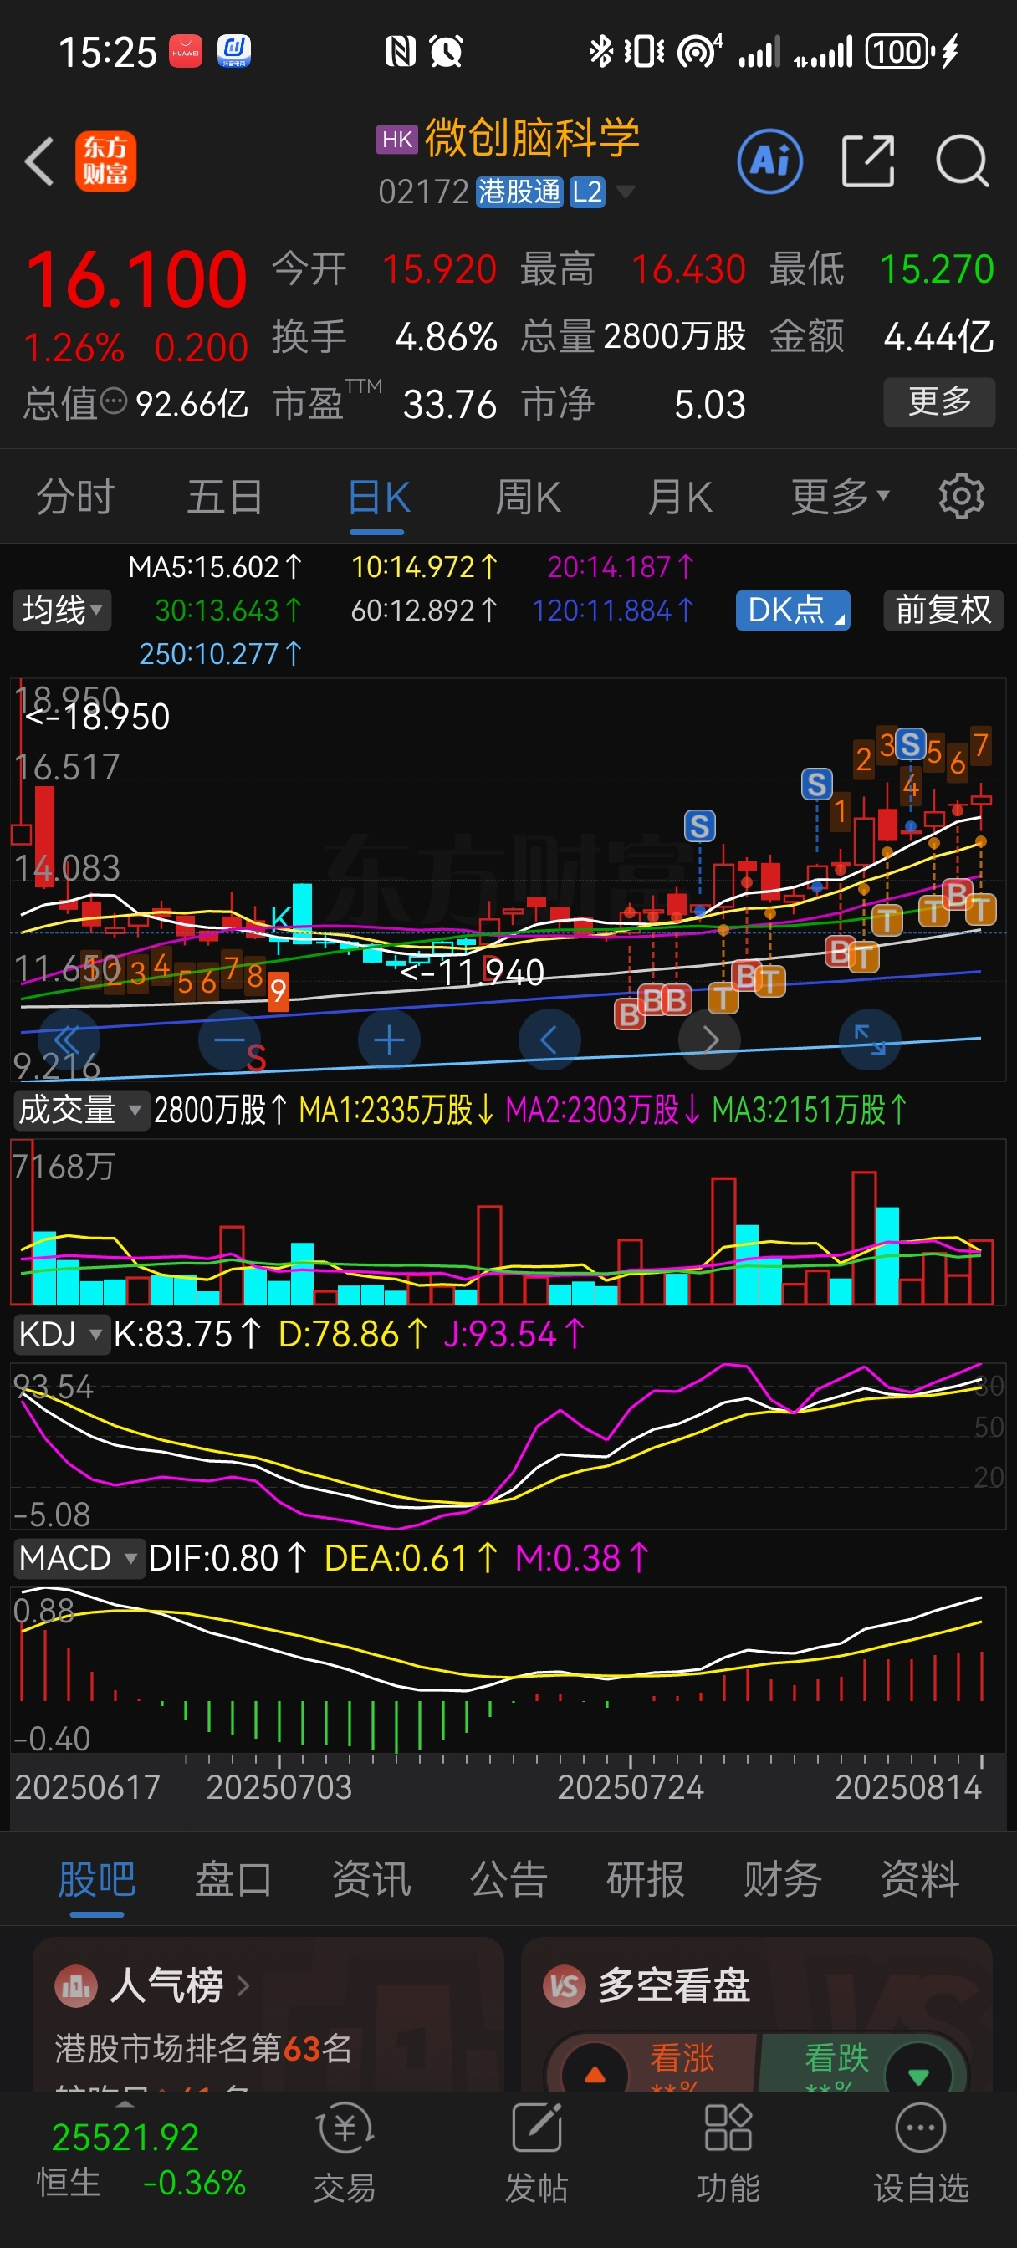The width and height of the screenshot is (1017, 2248).
Task: Switch to 分时 chart tab
Action: click(75, 498)
